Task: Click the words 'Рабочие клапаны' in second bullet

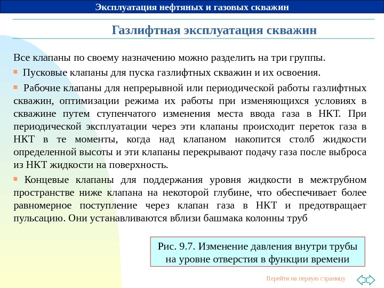Action: (x=62, y=88)
